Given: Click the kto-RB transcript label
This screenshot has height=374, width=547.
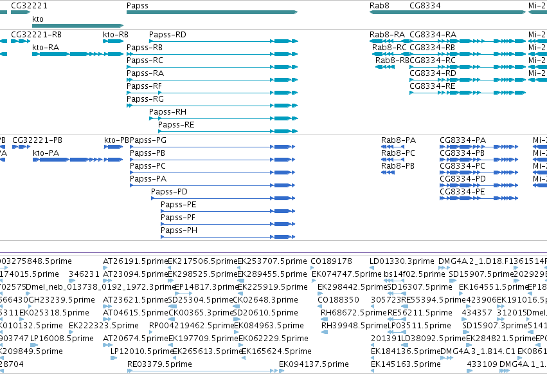Looking at the screenshot, I should click(116, 35).
